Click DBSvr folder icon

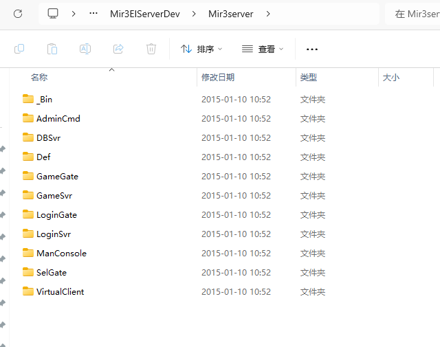28,137
